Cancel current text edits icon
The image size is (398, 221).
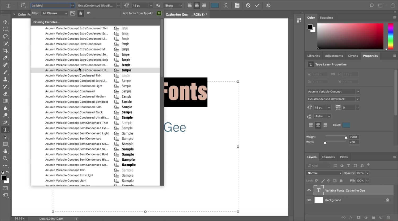248,5
